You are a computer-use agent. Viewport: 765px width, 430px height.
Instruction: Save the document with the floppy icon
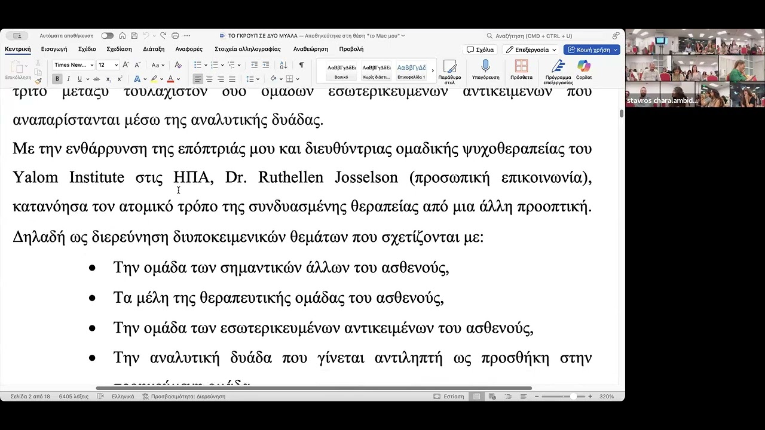click(x=134, y=36)
